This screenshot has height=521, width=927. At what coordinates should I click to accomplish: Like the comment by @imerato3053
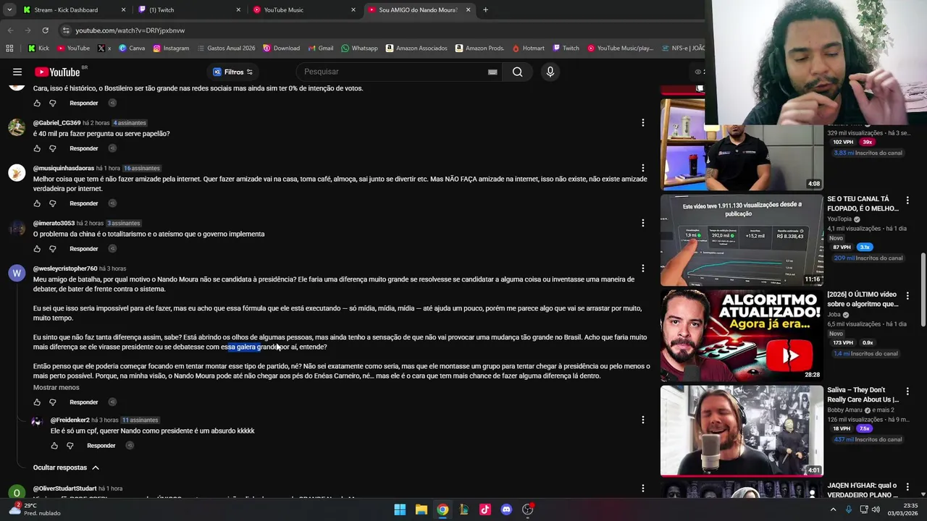click(x=37, y=249)
